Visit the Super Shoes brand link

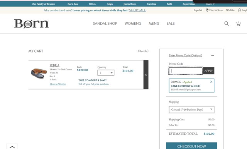click(189, 4)
